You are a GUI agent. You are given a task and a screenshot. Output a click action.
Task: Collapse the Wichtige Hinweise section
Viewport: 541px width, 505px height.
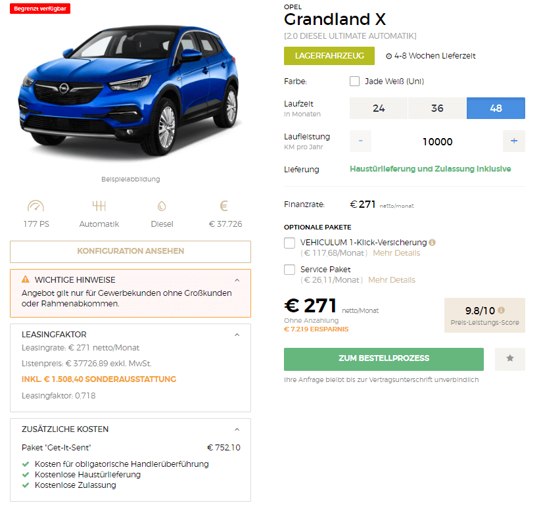point(237,280)
